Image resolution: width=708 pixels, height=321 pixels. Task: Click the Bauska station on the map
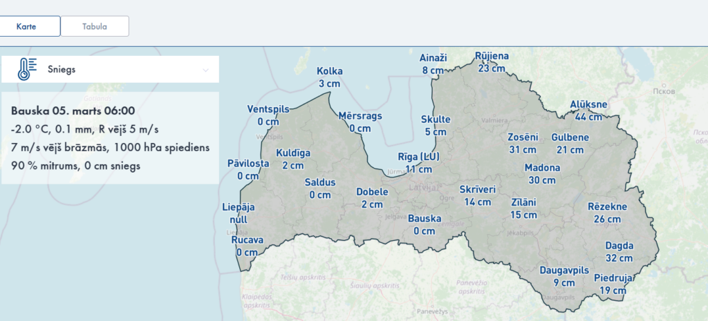click(x=425, y=224)
